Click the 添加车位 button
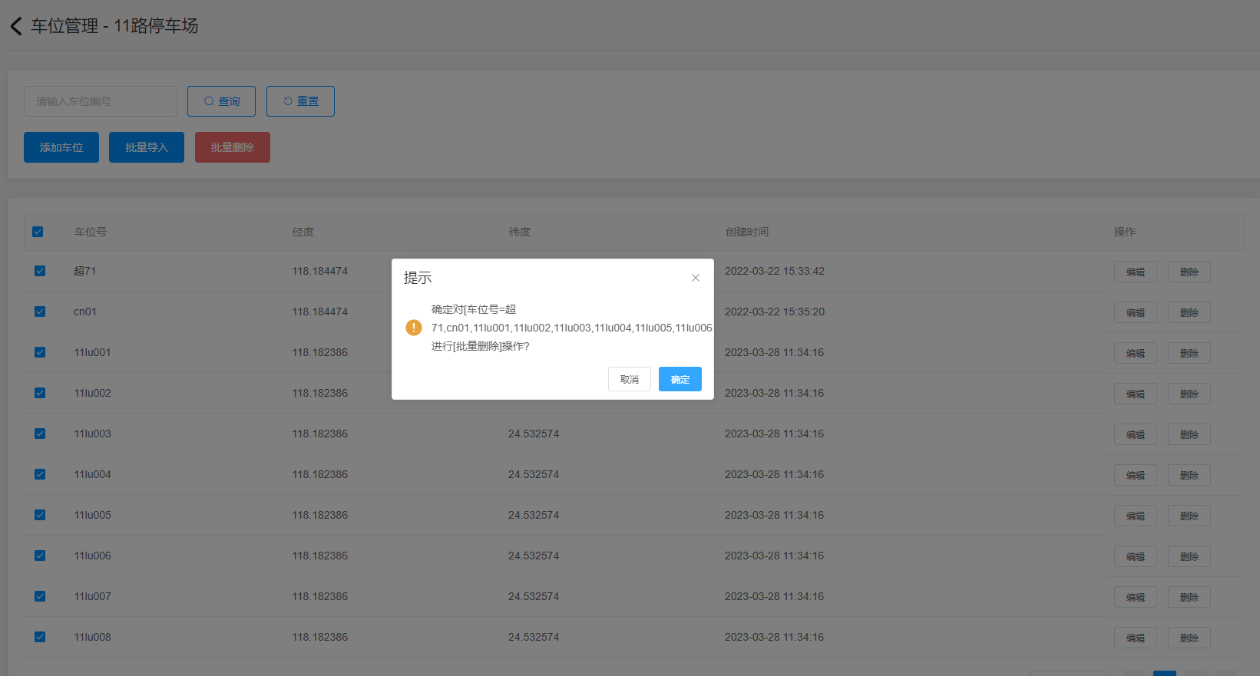 click(61, 147)
